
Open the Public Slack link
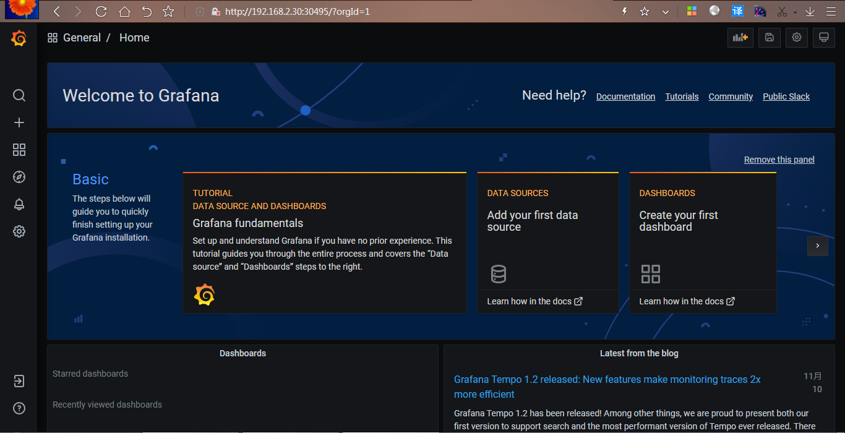click(x=786, y=96)
